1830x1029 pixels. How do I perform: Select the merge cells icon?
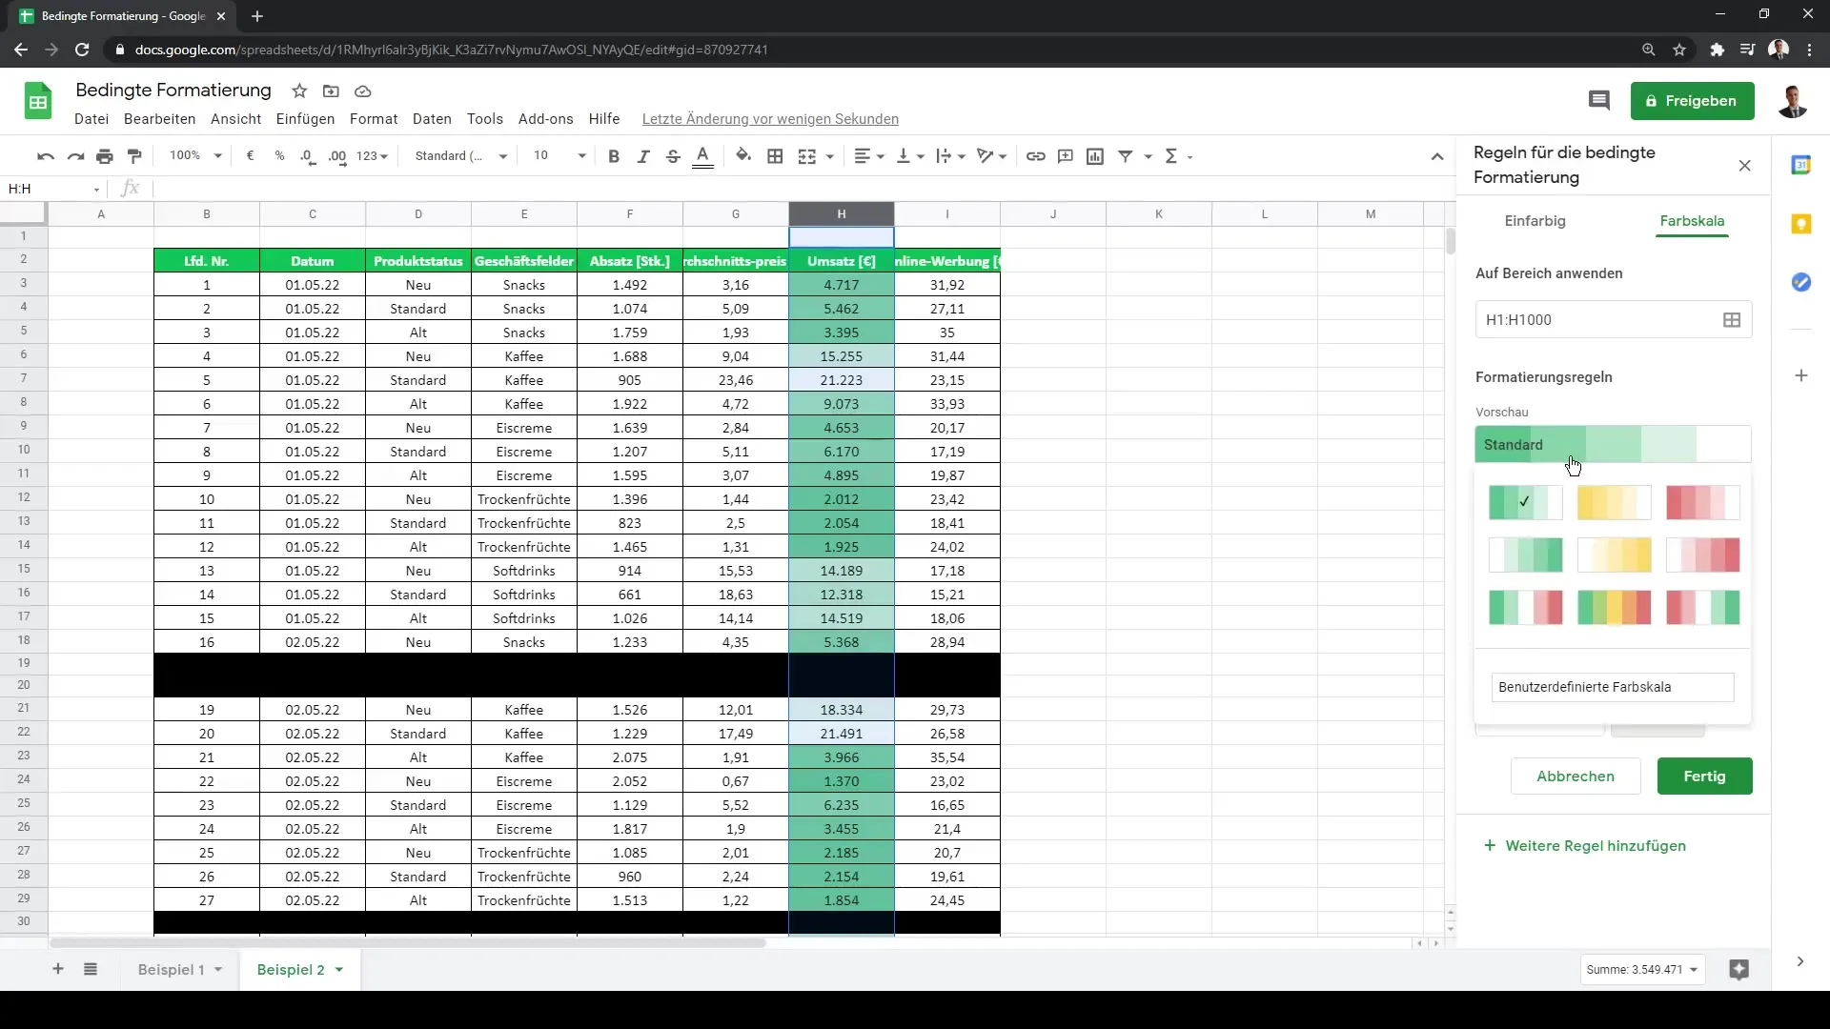pyautogui.click(x=808, y=156)
